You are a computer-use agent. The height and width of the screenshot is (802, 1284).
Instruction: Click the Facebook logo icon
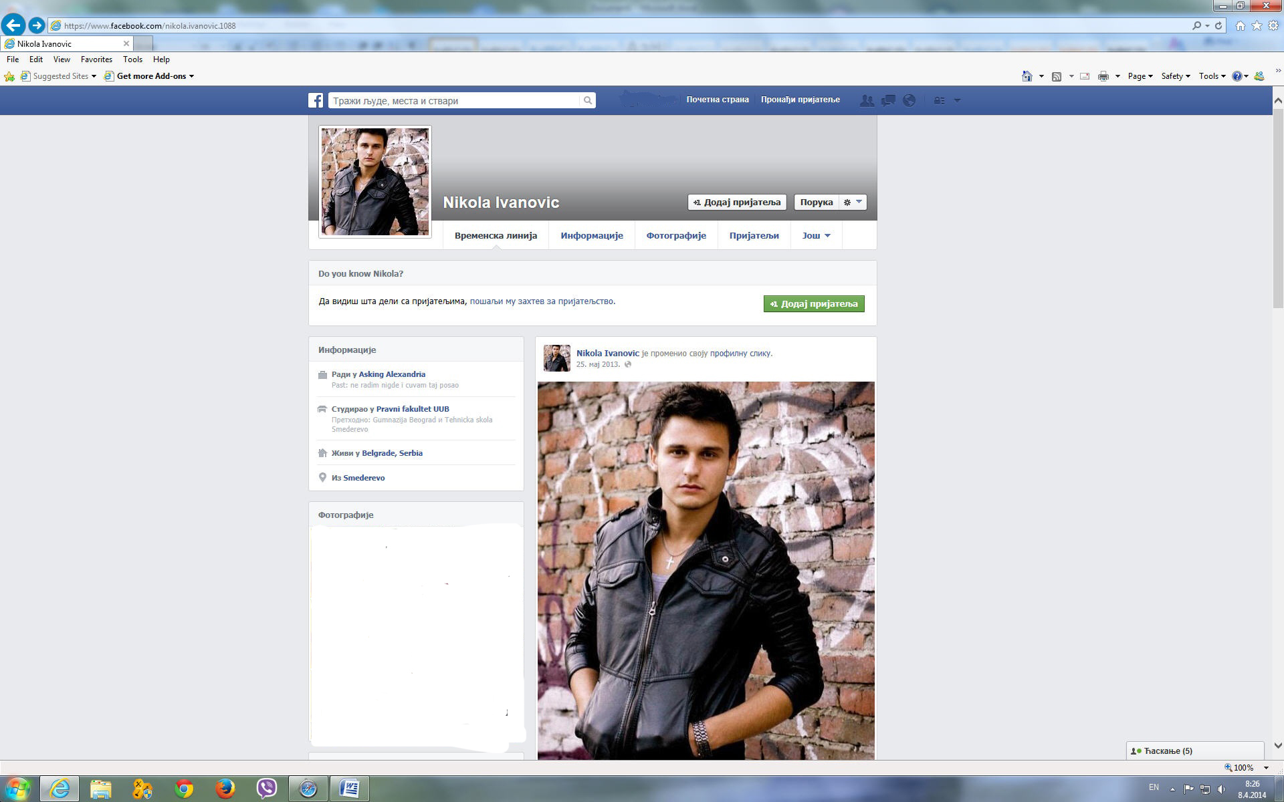tap(316, 100)
